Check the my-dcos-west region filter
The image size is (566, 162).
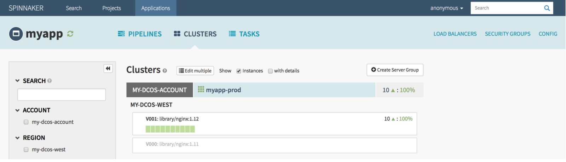(26, 150)
